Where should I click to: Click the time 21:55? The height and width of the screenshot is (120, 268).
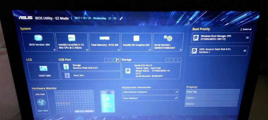point(112,18)
